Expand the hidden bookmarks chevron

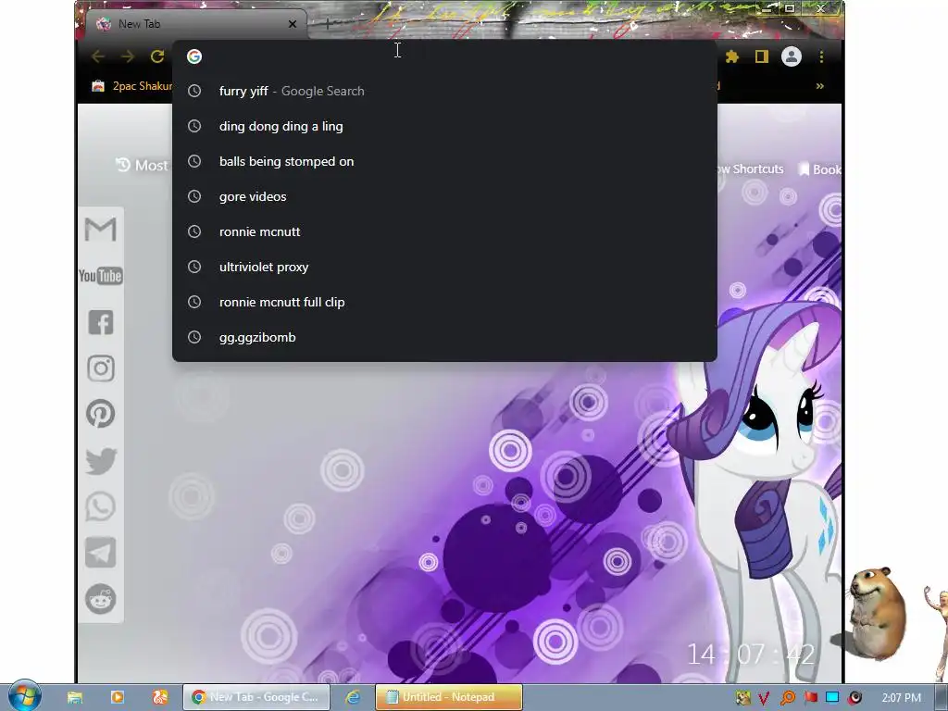tap(820, 86)
